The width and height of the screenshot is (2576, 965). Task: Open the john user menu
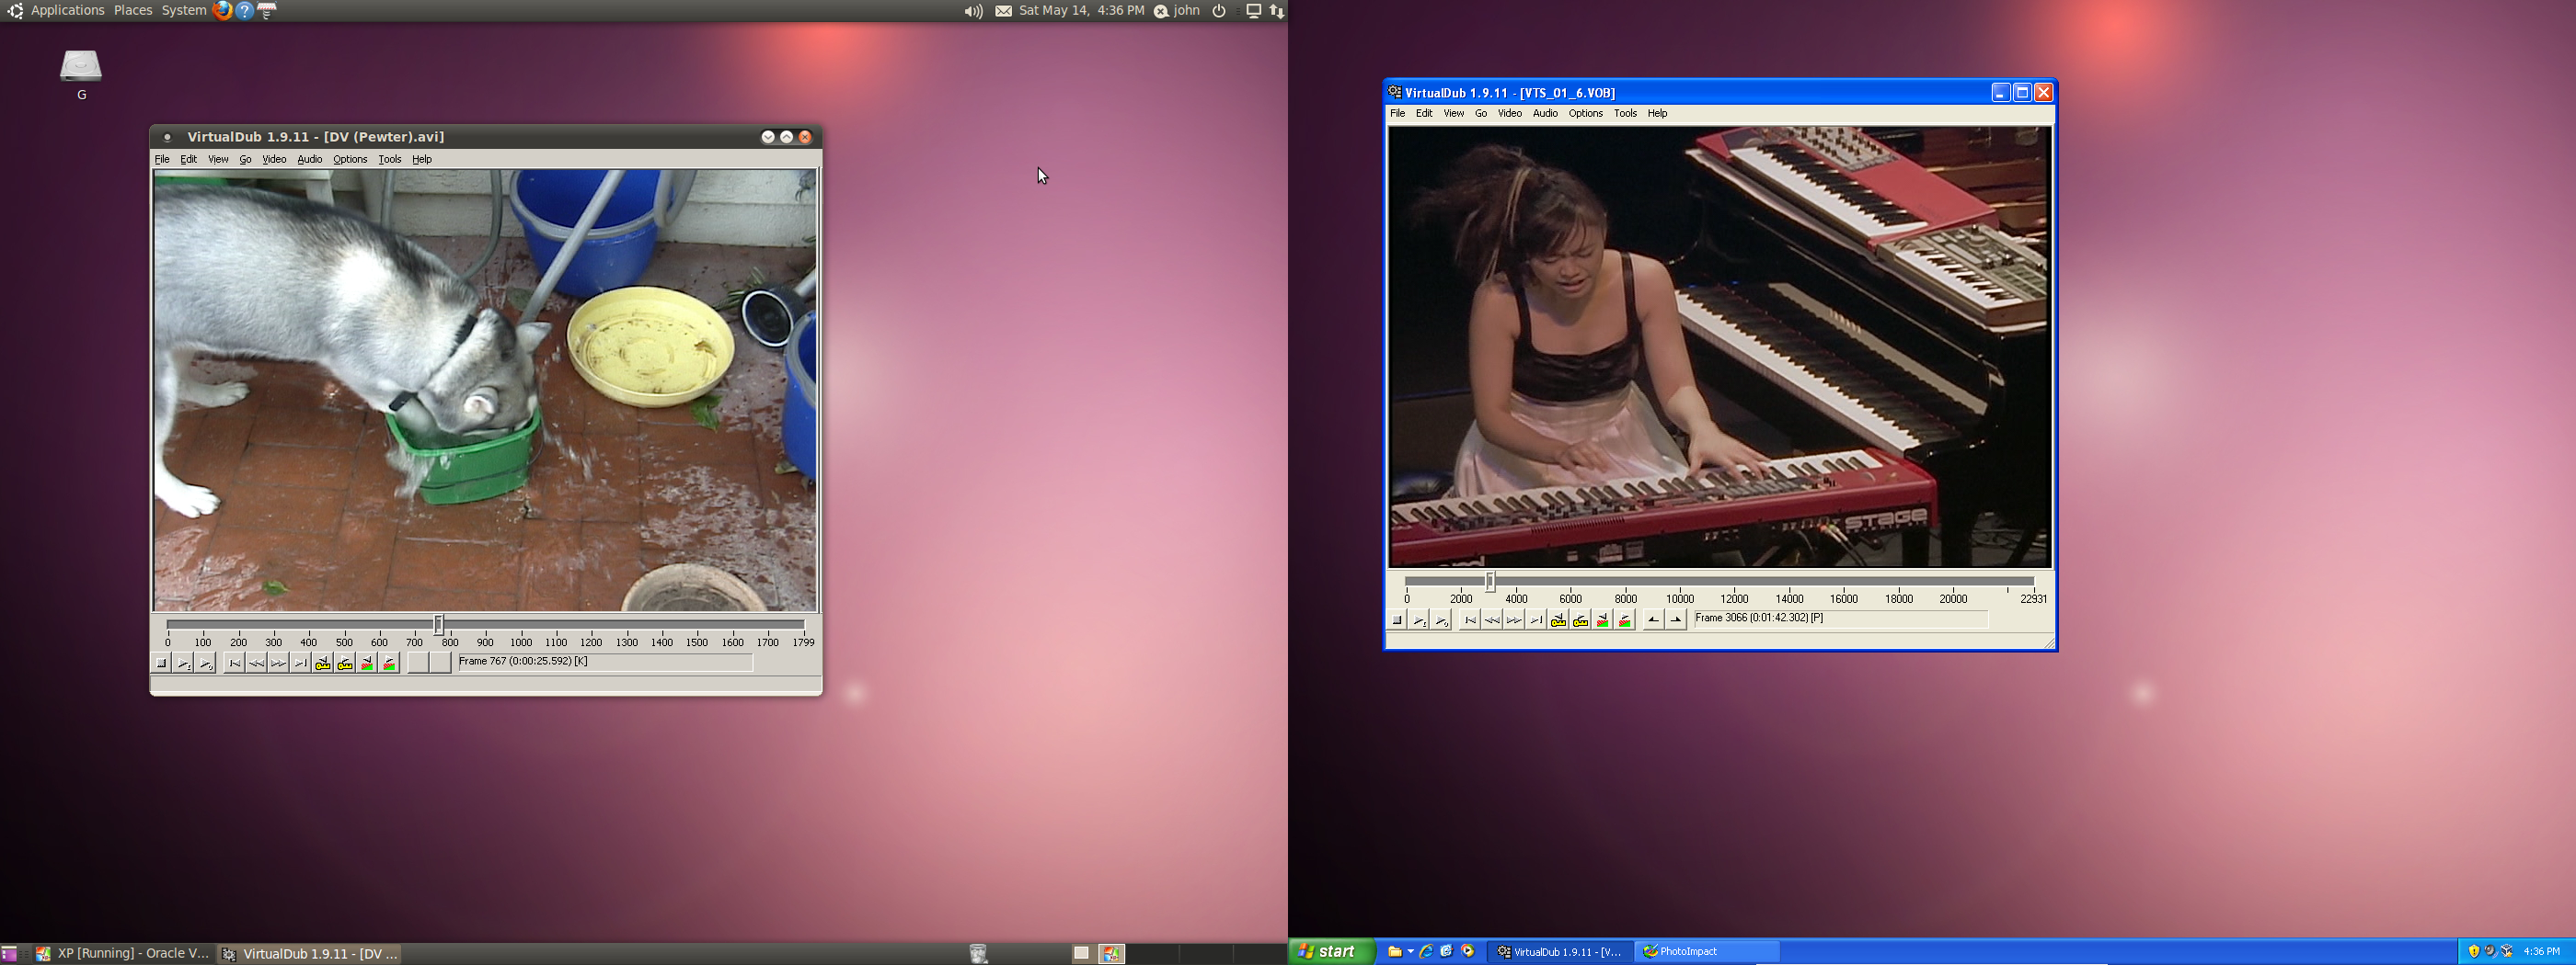tap(1186, 11)
